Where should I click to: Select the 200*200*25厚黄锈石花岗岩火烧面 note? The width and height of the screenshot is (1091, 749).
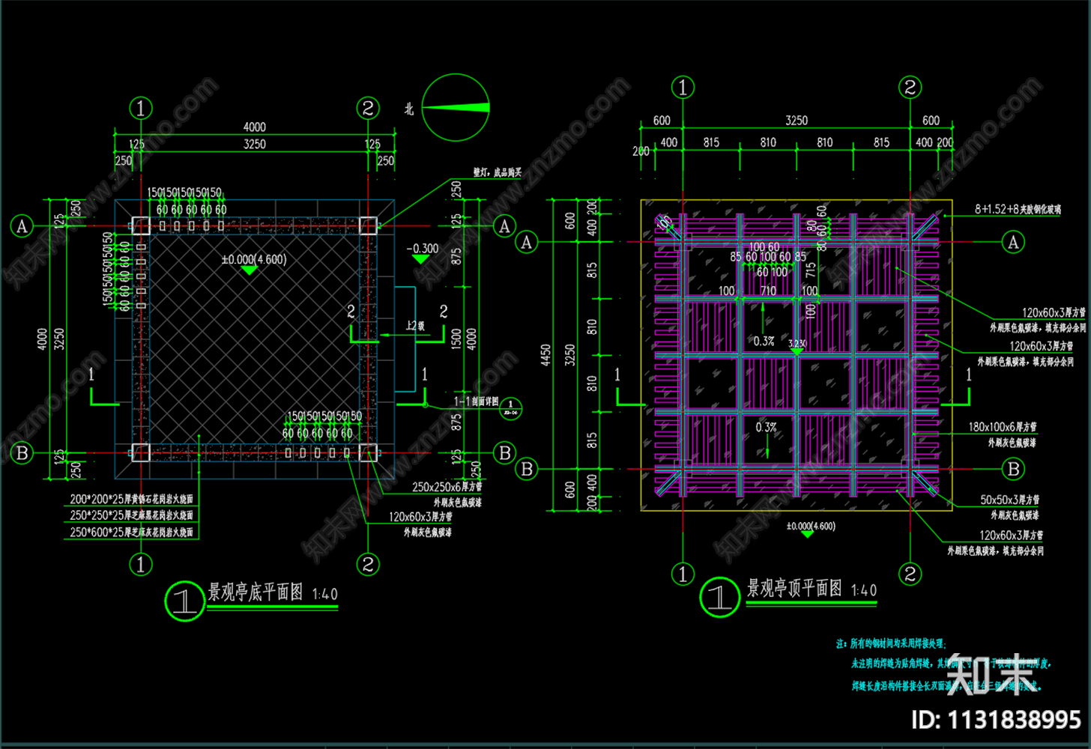[x=132, y=499]
